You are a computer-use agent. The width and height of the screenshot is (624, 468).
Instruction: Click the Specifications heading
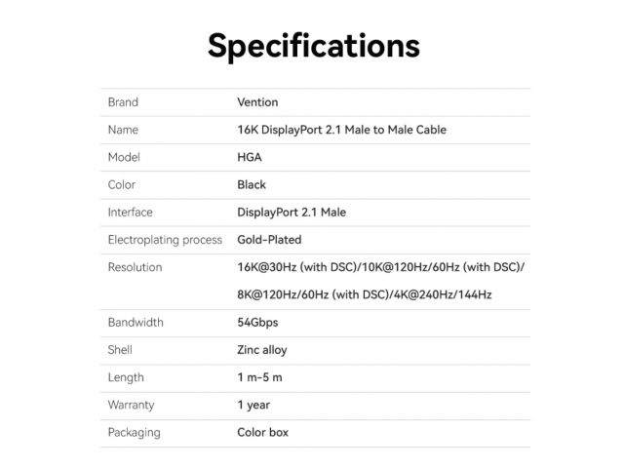coord(314,47)
